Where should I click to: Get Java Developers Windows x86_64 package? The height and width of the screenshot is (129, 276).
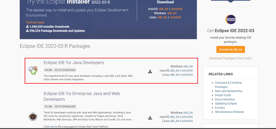pos(188,66)
